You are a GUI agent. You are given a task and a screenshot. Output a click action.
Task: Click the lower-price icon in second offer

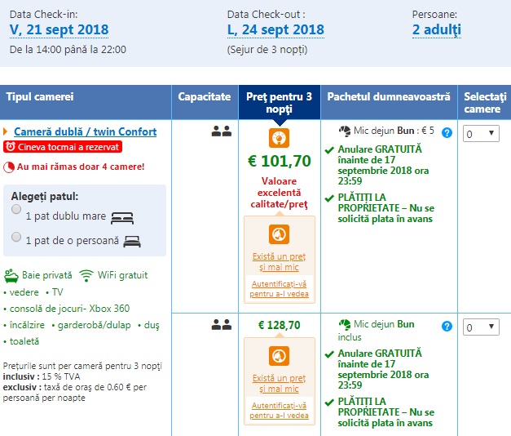coord(280,357)
